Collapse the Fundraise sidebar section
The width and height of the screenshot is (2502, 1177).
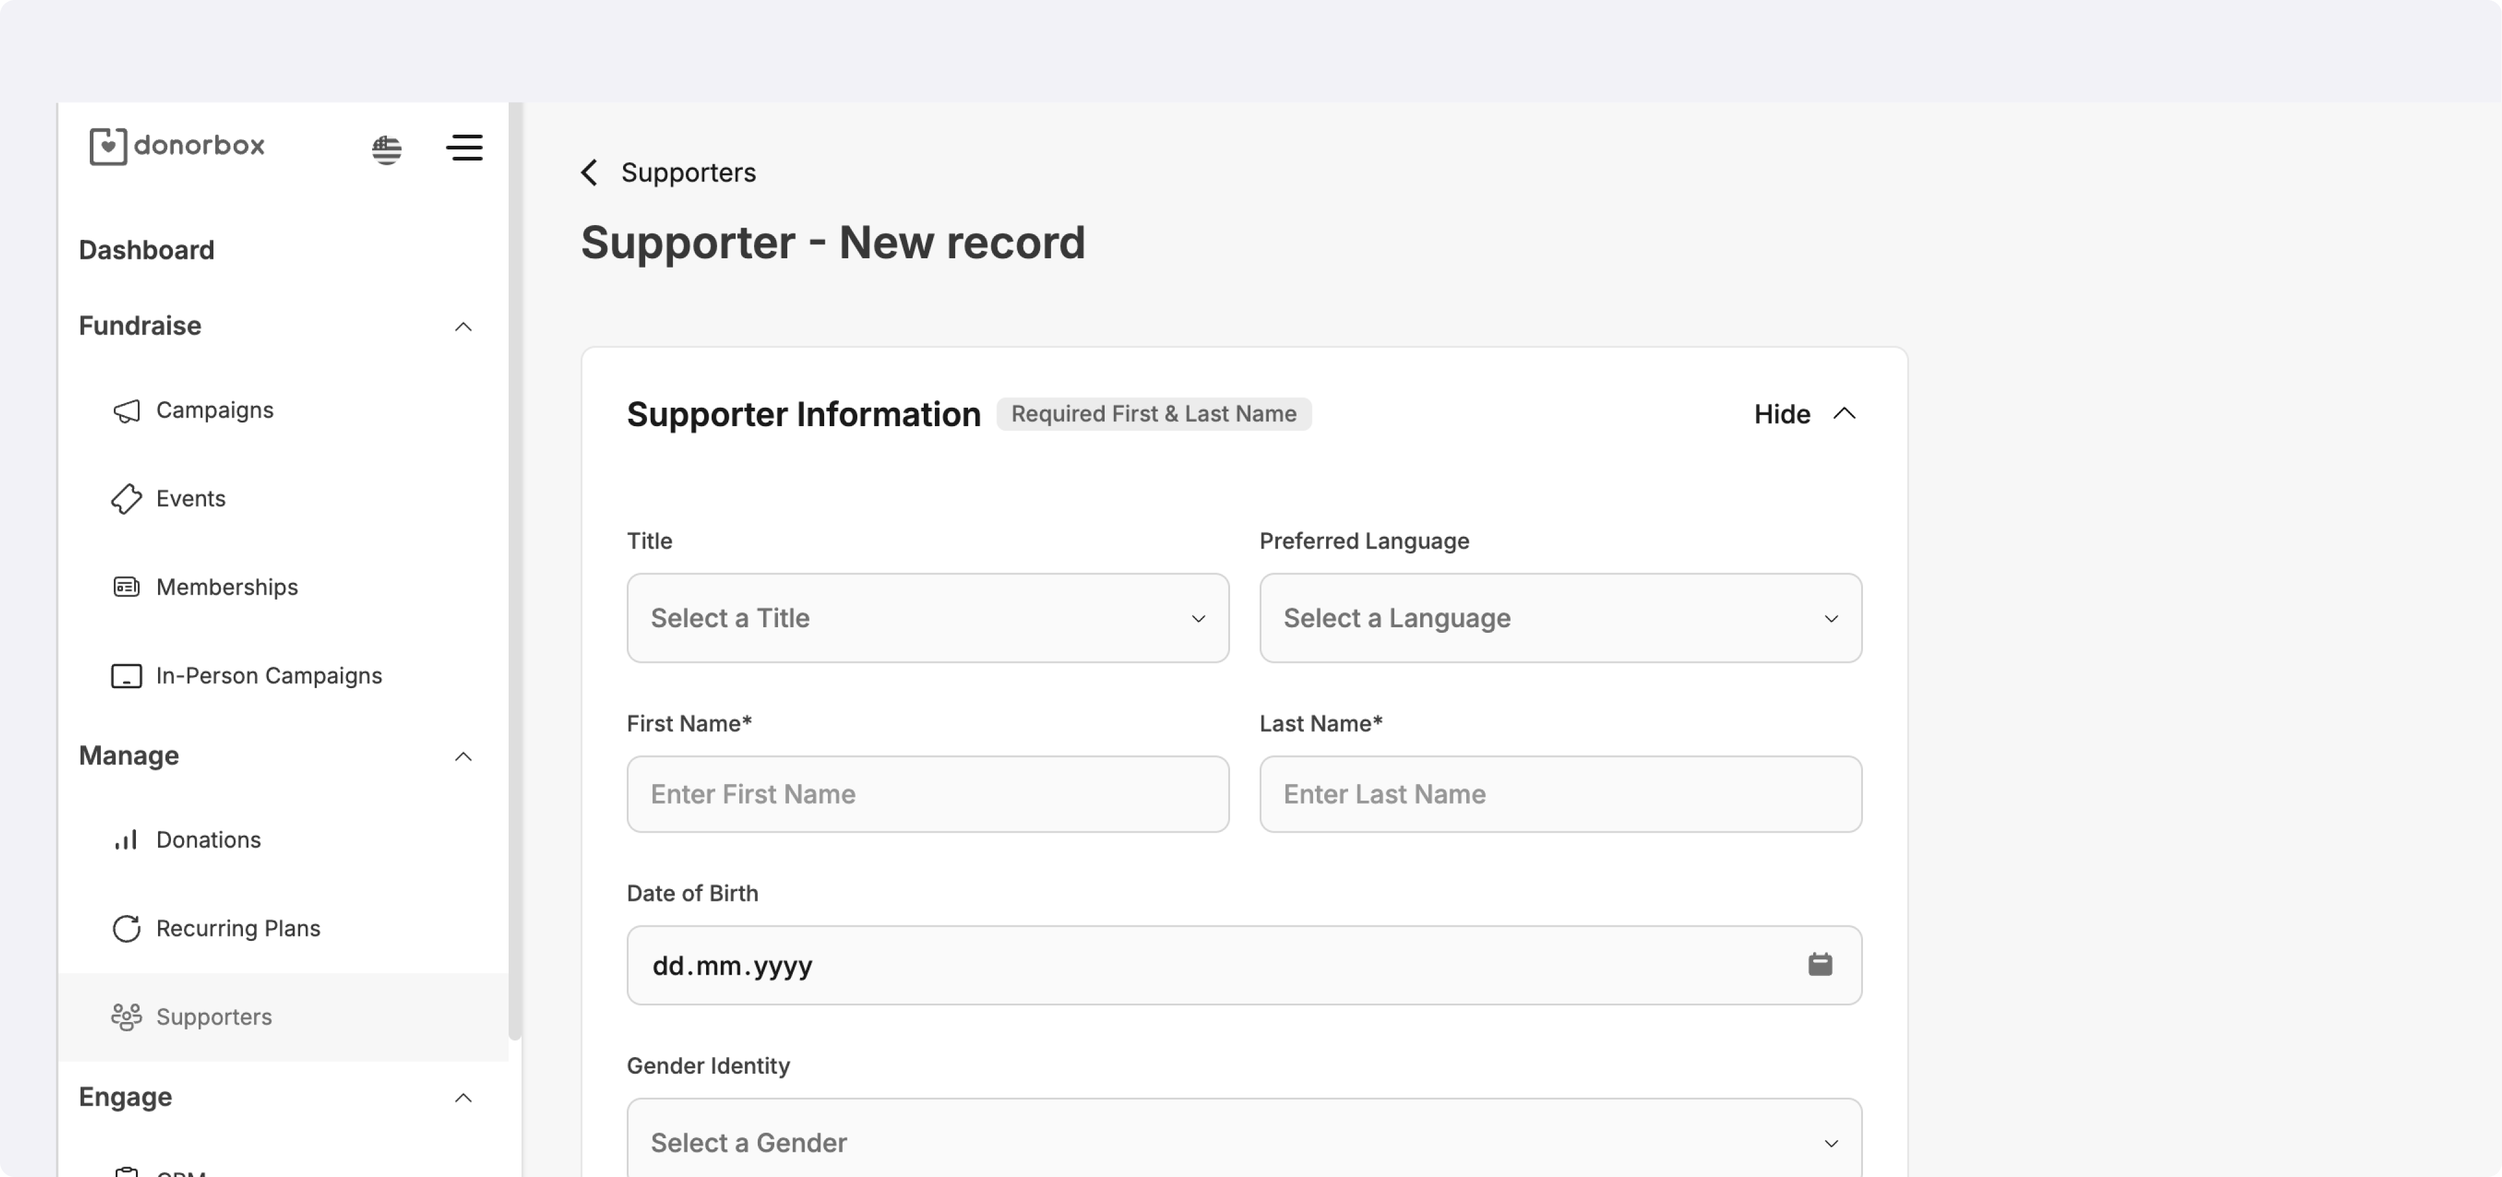coord(463,327)
